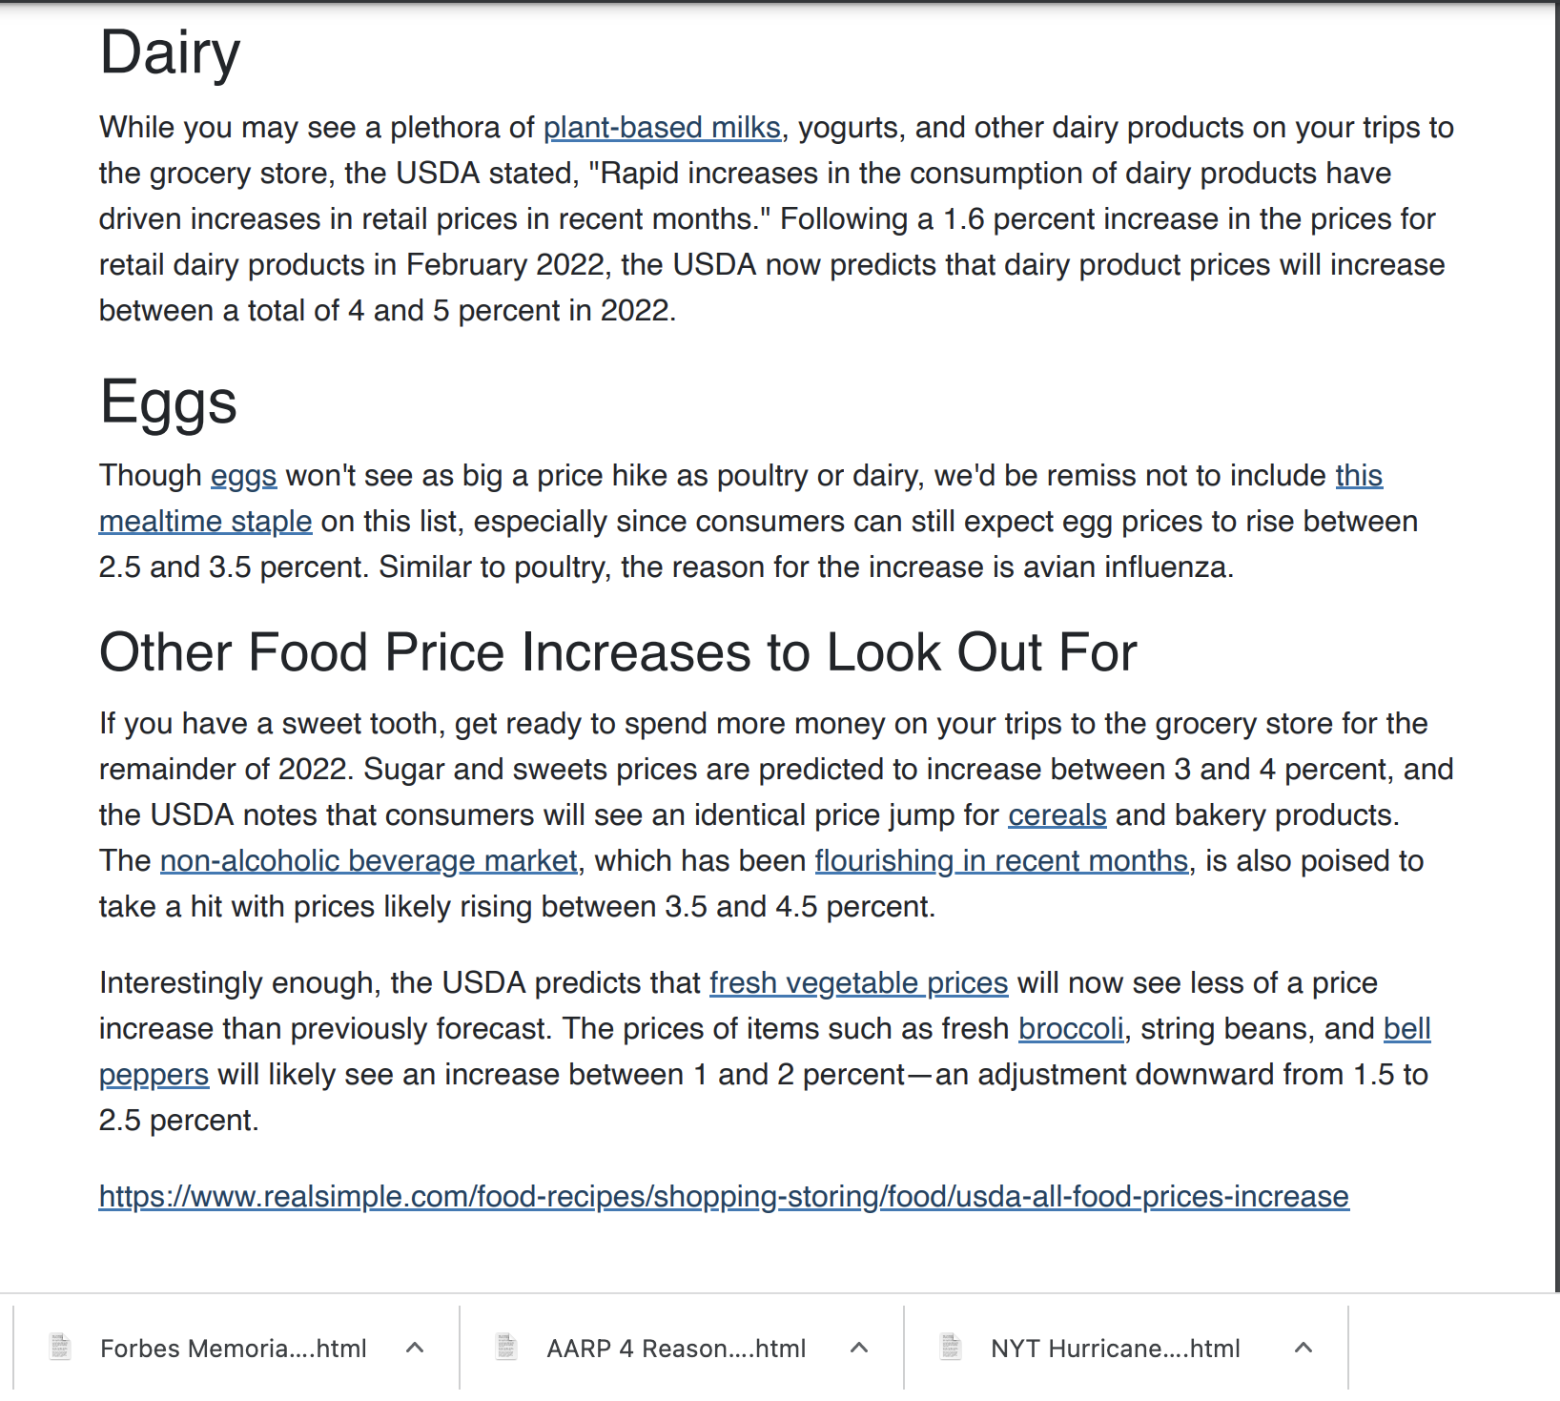Open the AARP 4 Reason download options menu
Image resolution: width=1560 pixels, height=1401 pixels.
[x=857, y=1348]
